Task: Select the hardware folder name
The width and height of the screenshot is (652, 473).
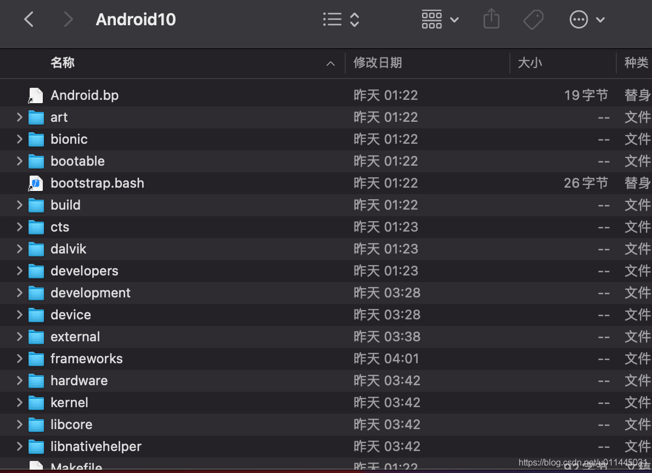Action: tap(79, 381)
